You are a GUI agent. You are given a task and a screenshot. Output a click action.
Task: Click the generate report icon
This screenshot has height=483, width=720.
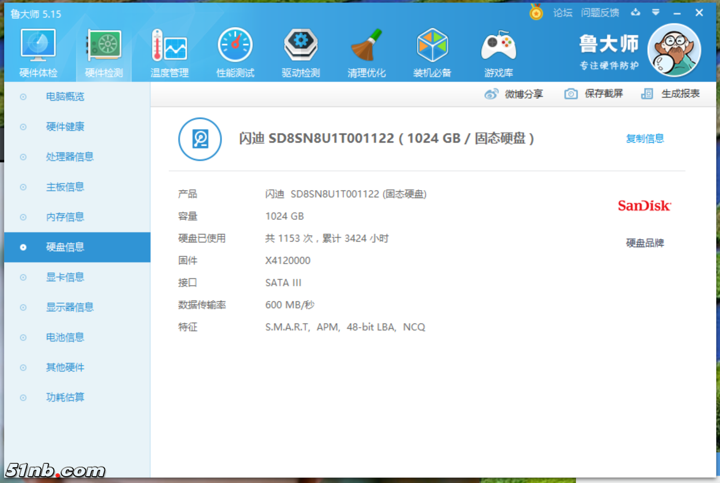pyautogui.click(x=647, y=94)
